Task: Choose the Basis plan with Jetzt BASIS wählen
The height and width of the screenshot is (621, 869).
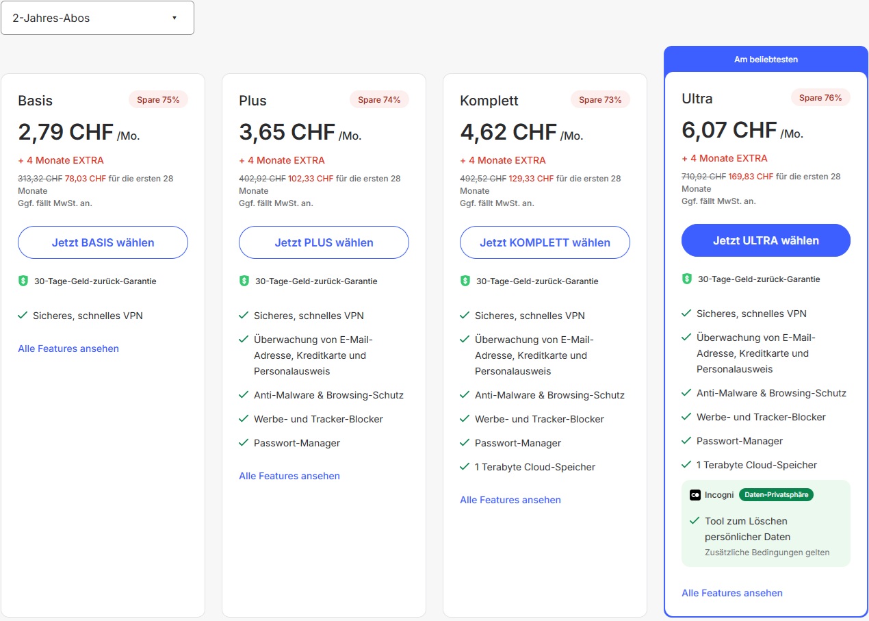Action: 103,242
